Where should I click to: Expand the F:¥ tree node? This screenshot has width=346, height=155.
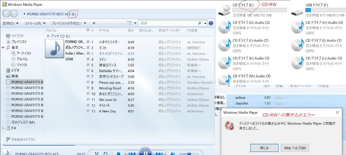pos(3,128)
